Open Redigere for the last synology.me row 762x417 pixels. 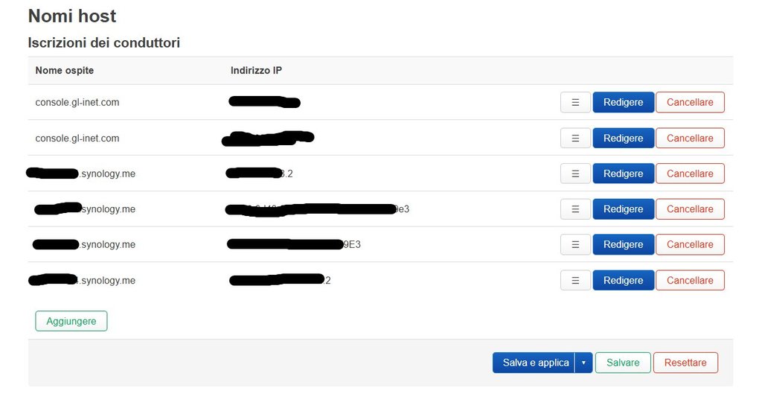[623, 281]
